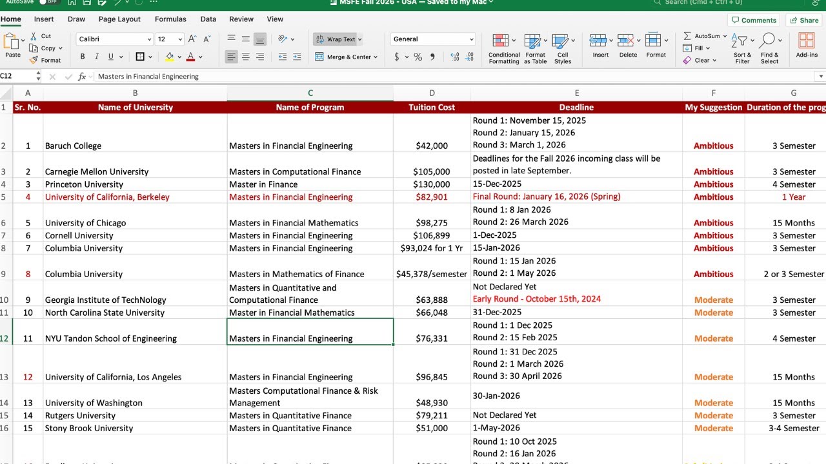Image resolution: width=826 pixels, height=464 pixels.
Task: Open text orientation options icon
Action: [283, 39]
